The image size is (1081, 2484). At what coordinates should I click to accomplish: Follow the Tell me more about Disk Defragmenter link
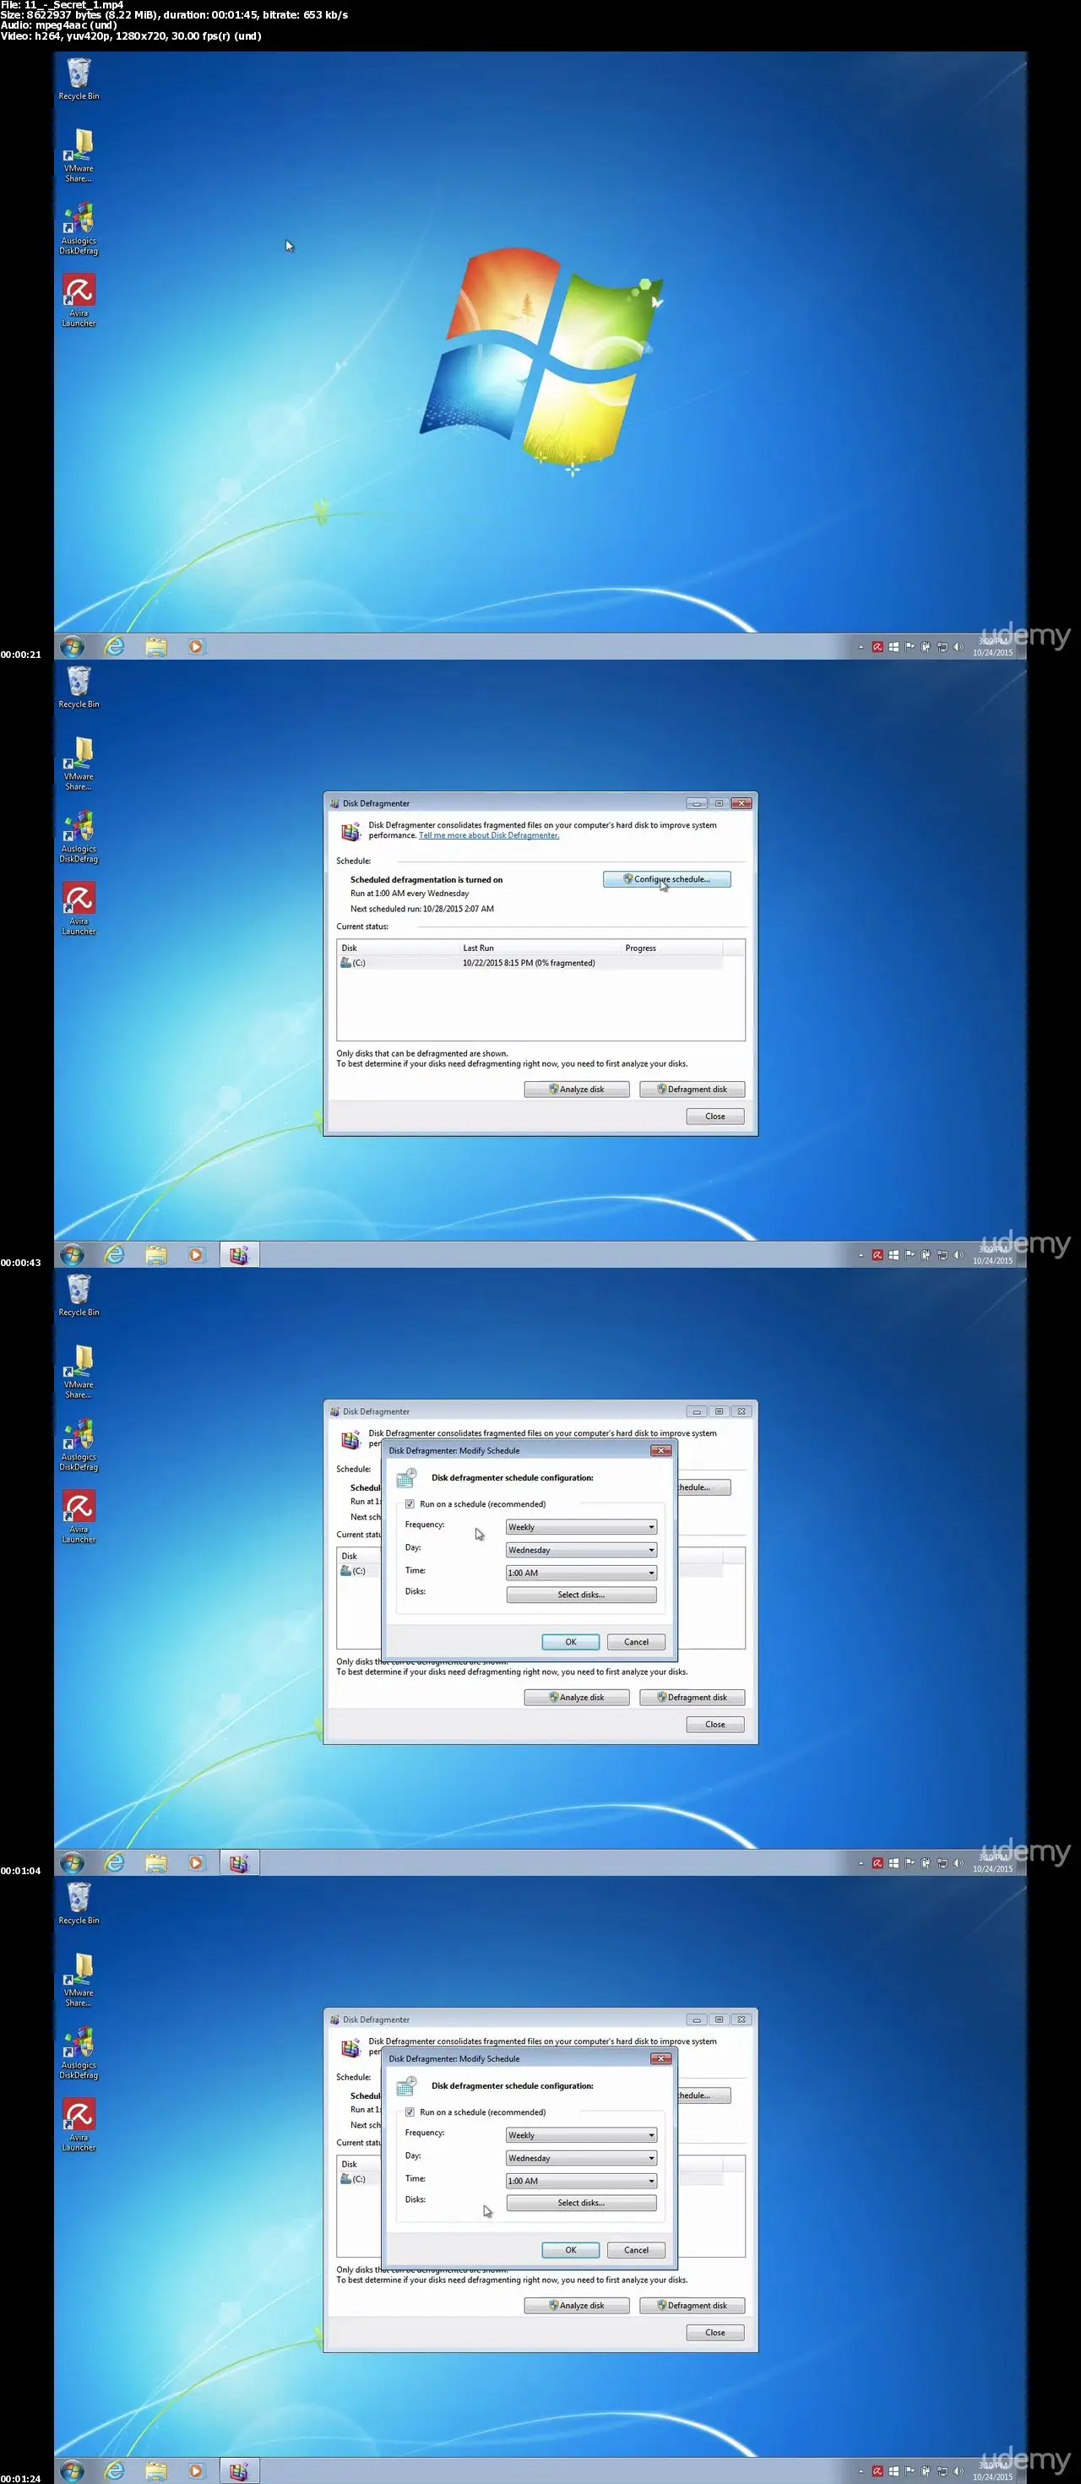click(x=489, y=836)
